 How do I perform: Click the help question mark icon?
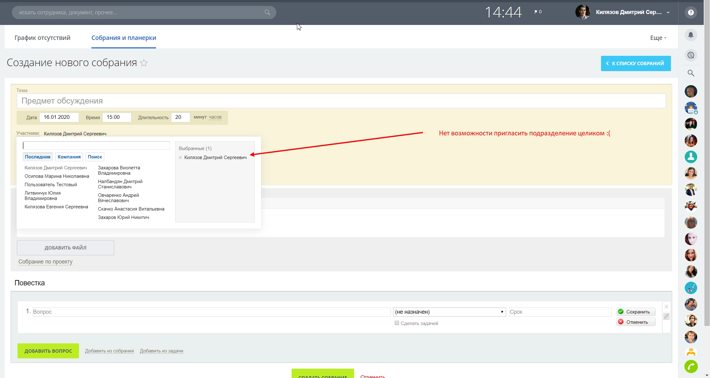coord(691,12)
